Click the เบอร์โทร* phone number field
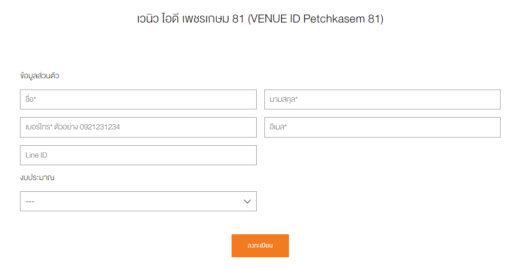The height and width of the screenshot is (267, 518). (x=138, y=127)
